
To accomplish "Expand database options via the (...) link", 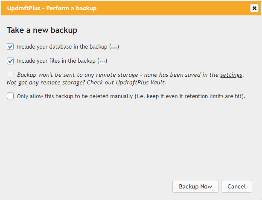I will (114, 46).
